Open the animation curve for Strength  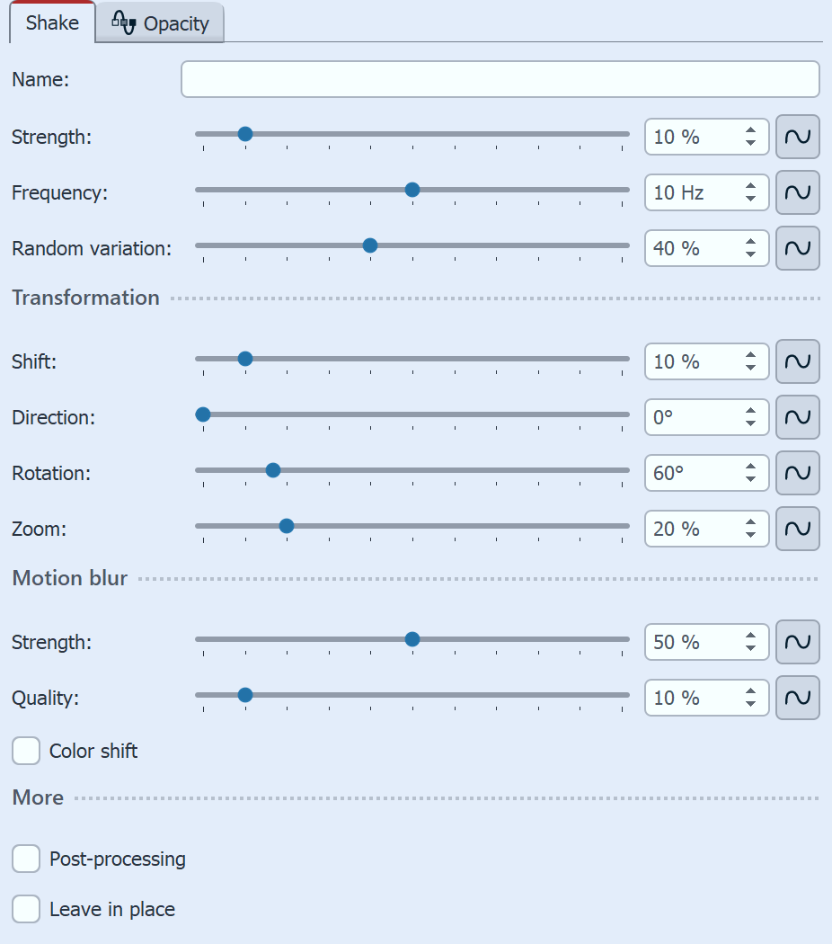click(x=797, y=137)
